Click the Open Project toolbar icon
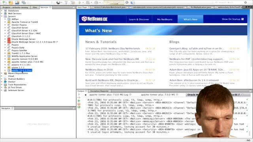This screenshot has height=142, width=253. click(17, 2)
